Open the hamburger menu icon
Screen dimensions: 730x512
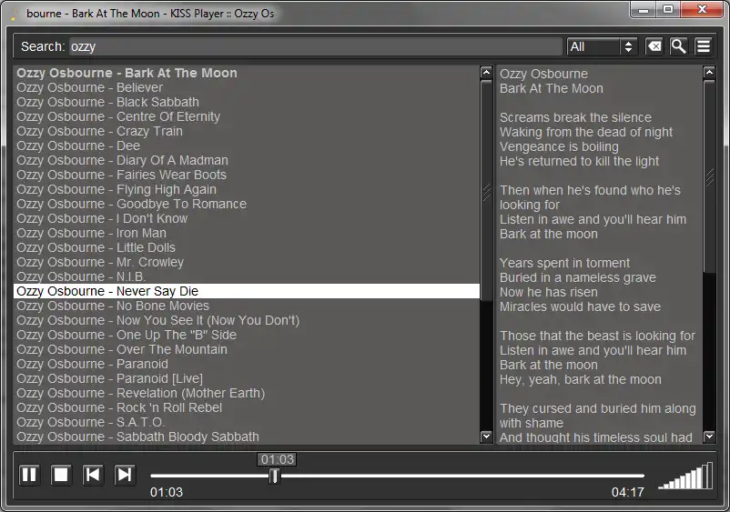(704, 46)
